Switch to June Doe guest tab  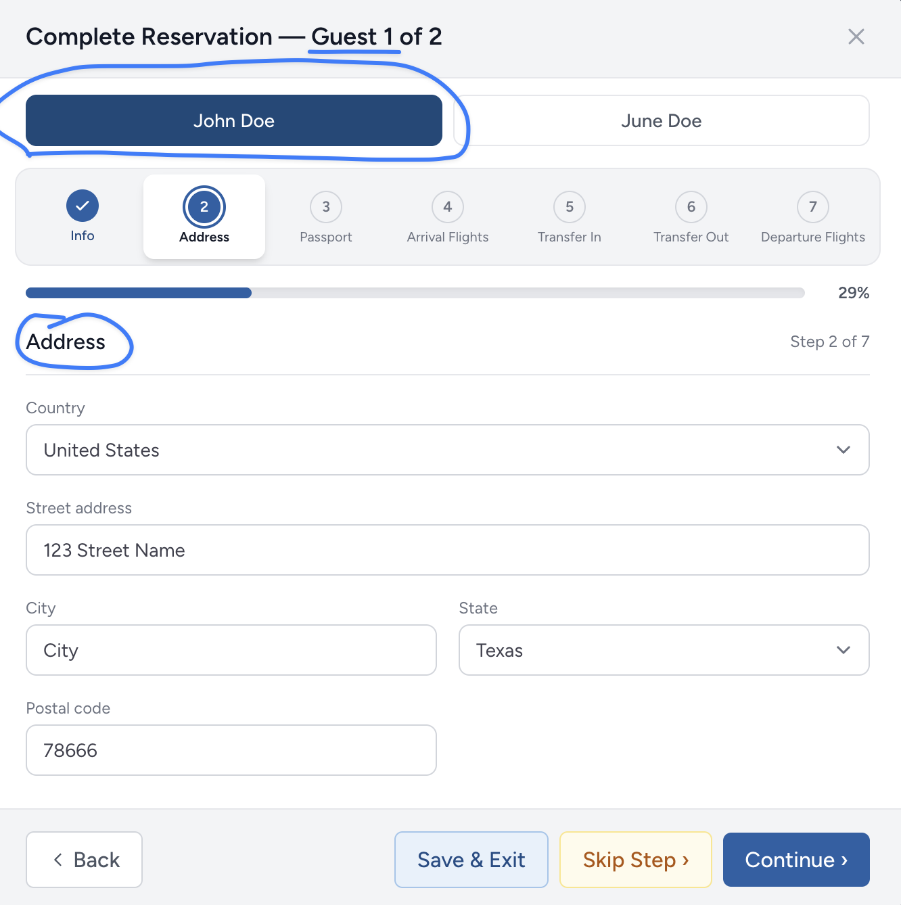(x=662, y=120)
